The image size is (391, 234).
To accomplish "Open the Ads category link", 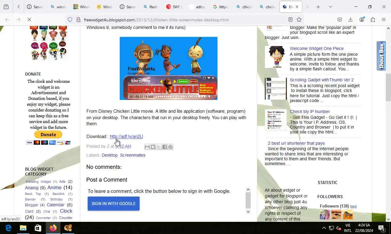I will pos(62,182).
